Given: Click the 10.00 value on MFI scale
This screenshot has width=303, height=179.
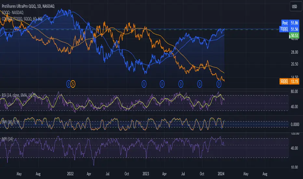Looking at the screenshot, I should 294,167.
